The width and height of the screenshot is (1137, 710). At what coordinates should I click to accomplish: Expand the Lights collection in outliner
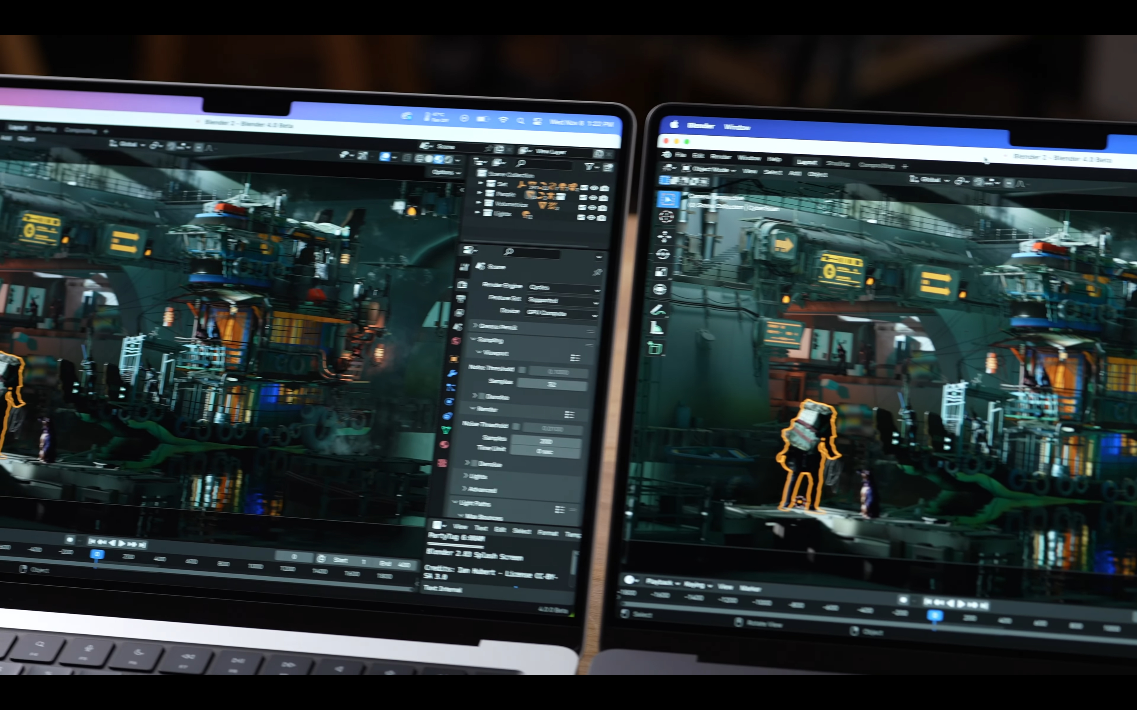[x=477, y=213]
